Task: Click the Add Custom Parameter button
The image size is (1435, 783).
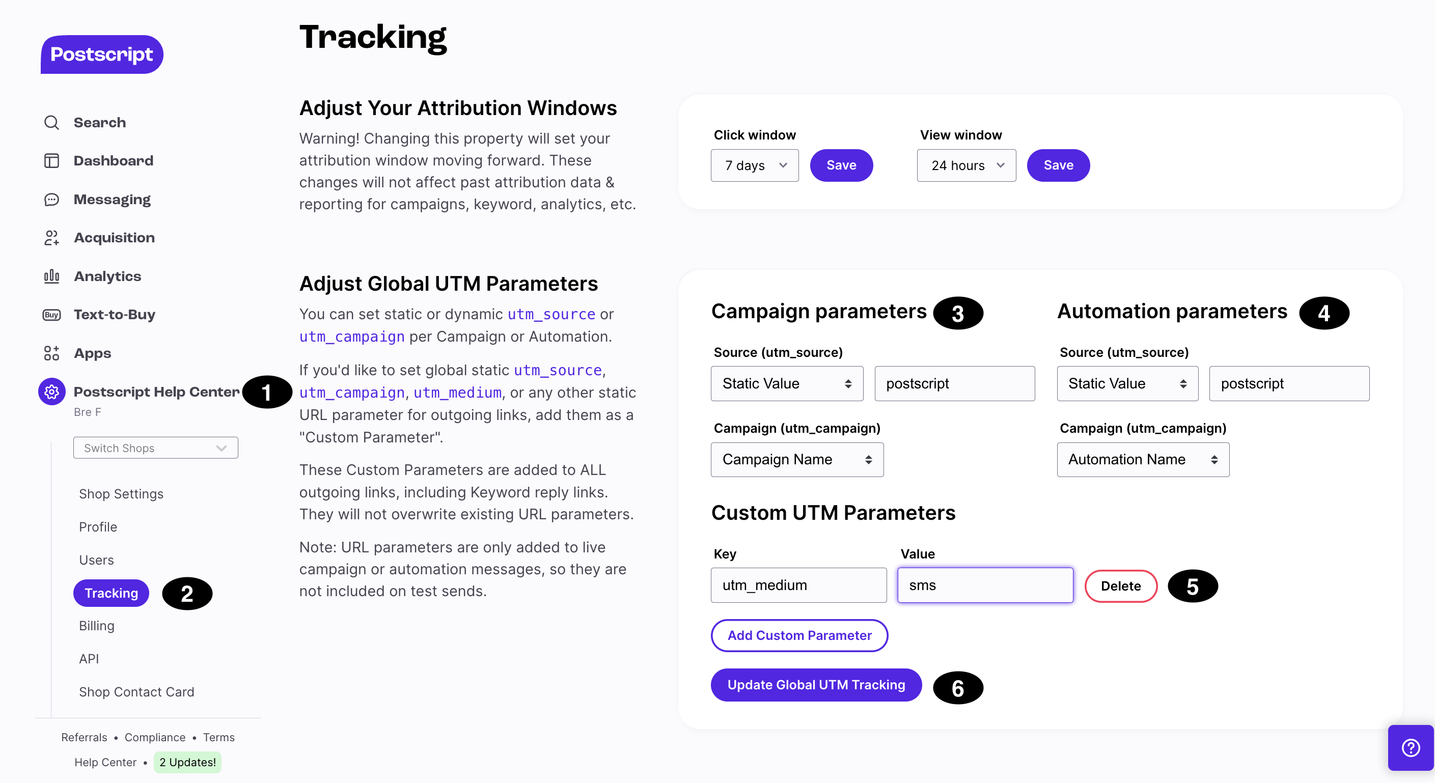Action: pos(799,635)
